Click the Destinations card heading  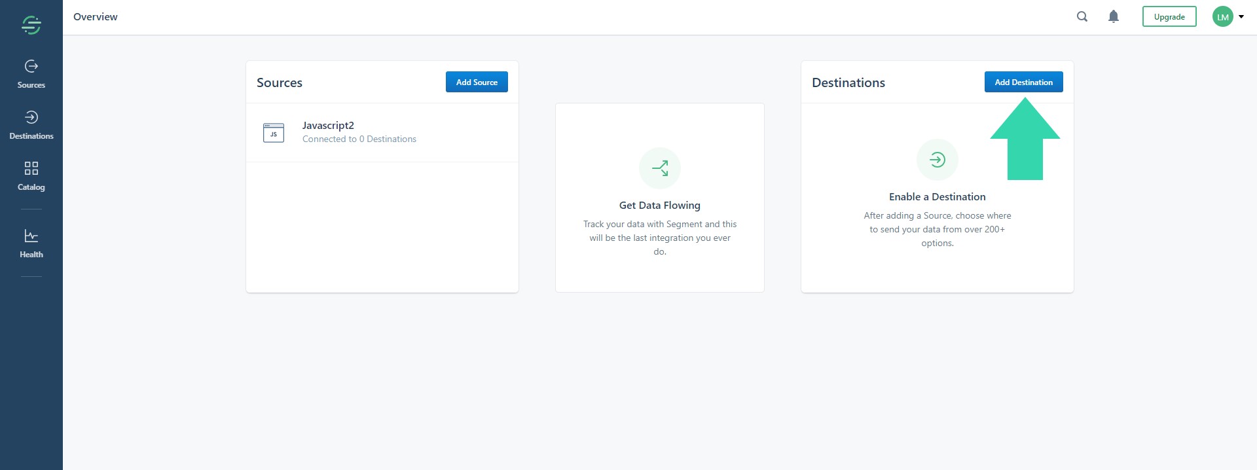click(x=848, y=82)
